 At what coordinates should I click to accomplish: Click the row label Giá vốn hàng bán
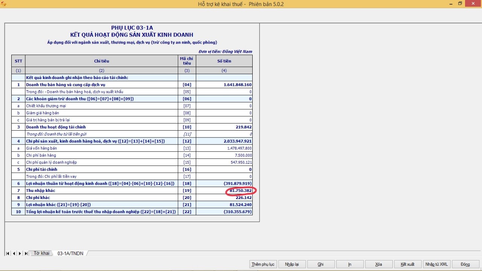tap(41, 148)
